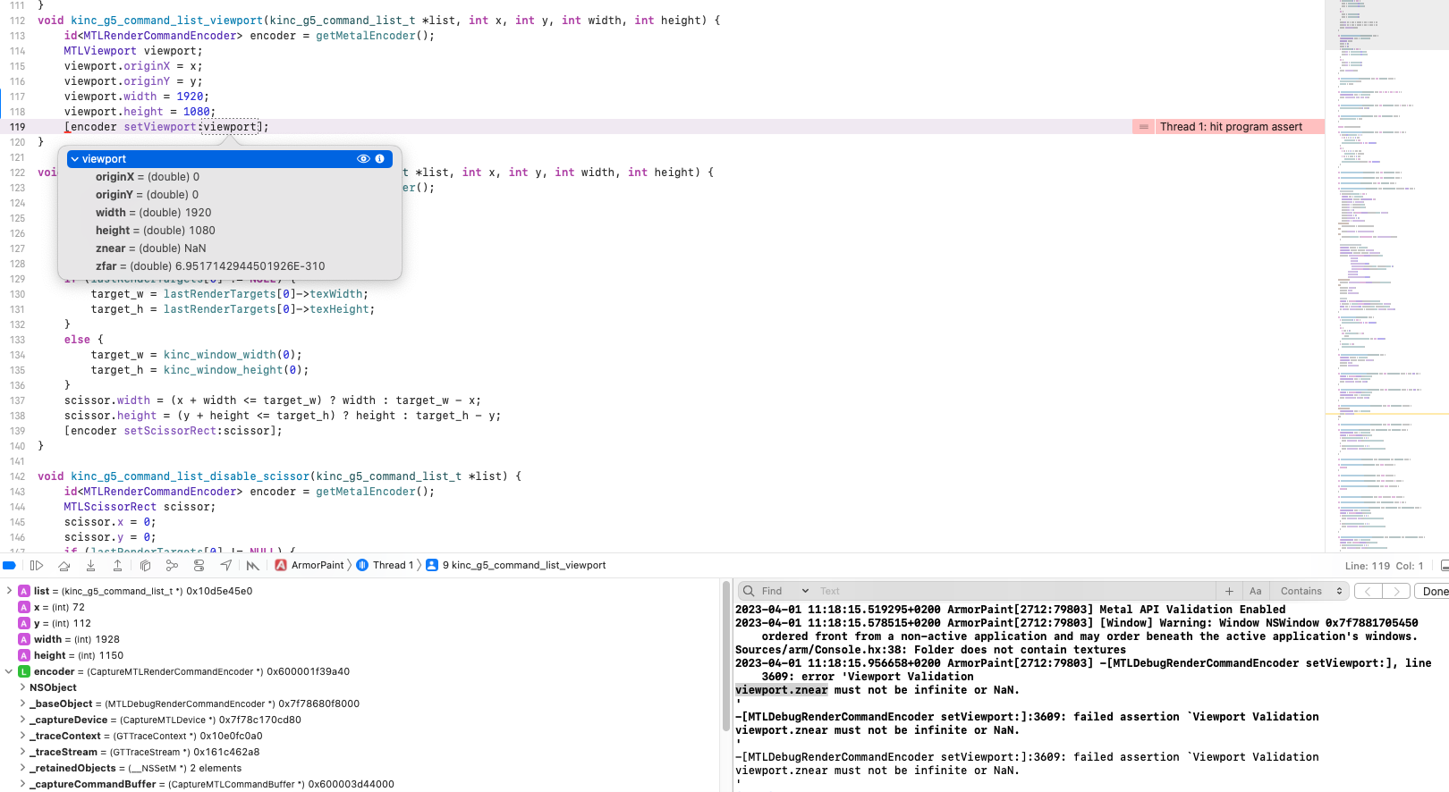Image resolution: width=1449 pixels, height=792 pixels.
Task: Click the error marker icon on line 119
Action: pyautogui.click(x=1143, y=127)
